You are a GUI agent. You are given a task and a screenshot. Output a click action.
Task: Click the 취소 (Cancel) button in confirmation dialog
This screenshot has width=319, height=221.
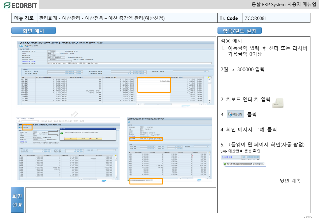[97, 139]
